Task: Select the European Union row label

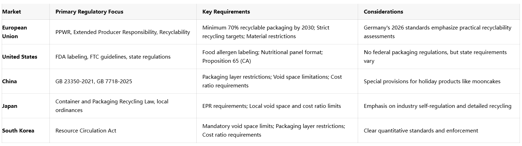Action: pos(15,32)
